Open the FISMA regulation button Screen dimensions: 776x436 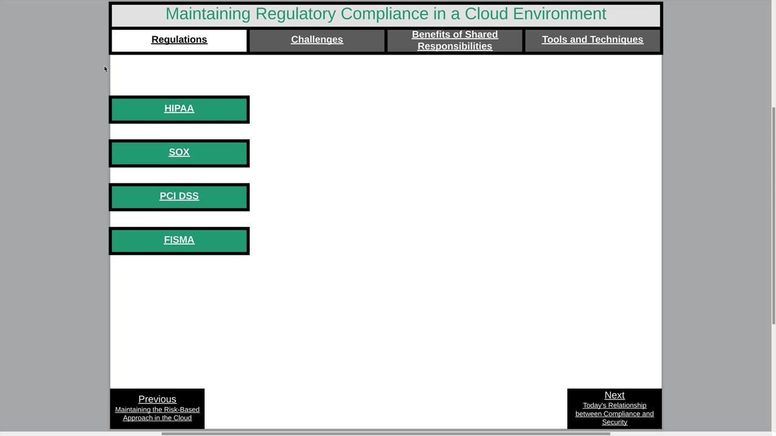[179, 240]
